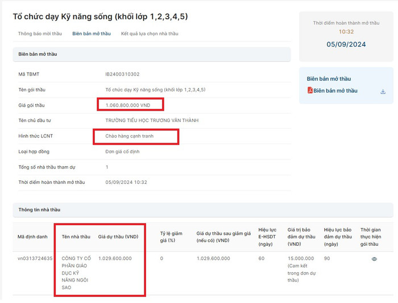398x303 pixels.
Task: Click the Tỷ lệ giảm giá (%) column header
Action: click(172, 237)
